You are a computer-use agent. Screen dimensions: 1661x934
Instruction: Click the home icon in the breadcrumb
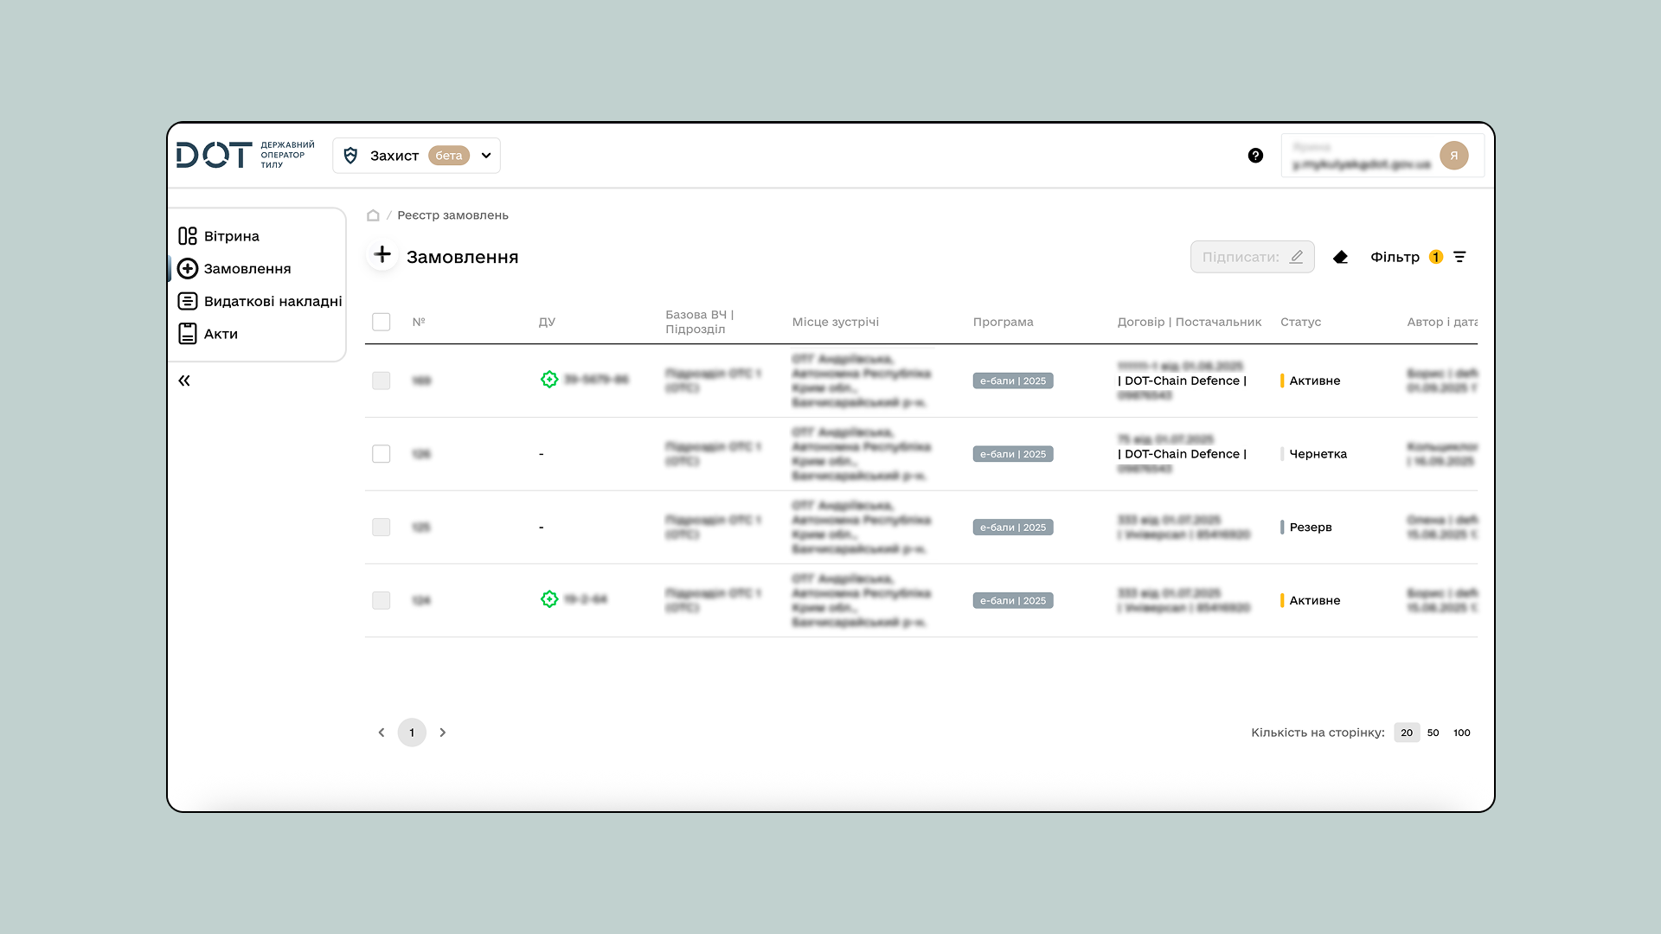372,215
